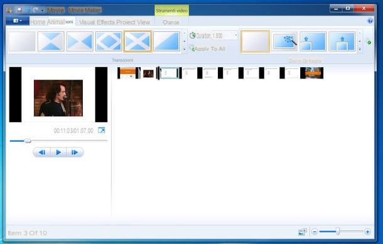This screenshot has height=244, width=383.
Task: Zoom in the timeline with plus button
Action: click(x=367, y=232)
